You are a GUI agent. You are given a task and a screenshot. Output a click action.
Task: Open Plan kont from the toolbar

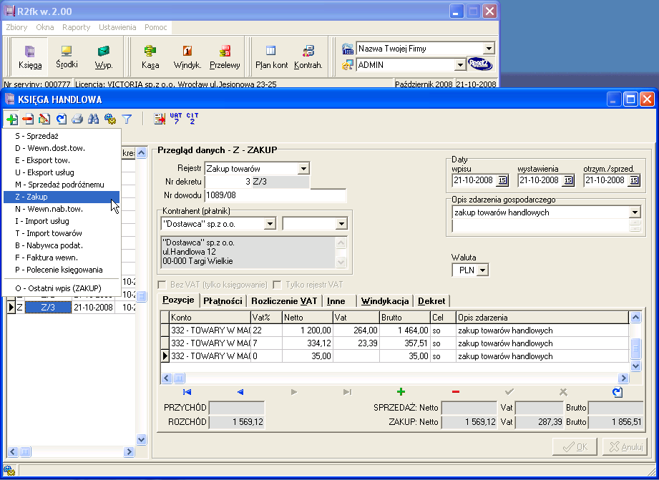point(271,57)
